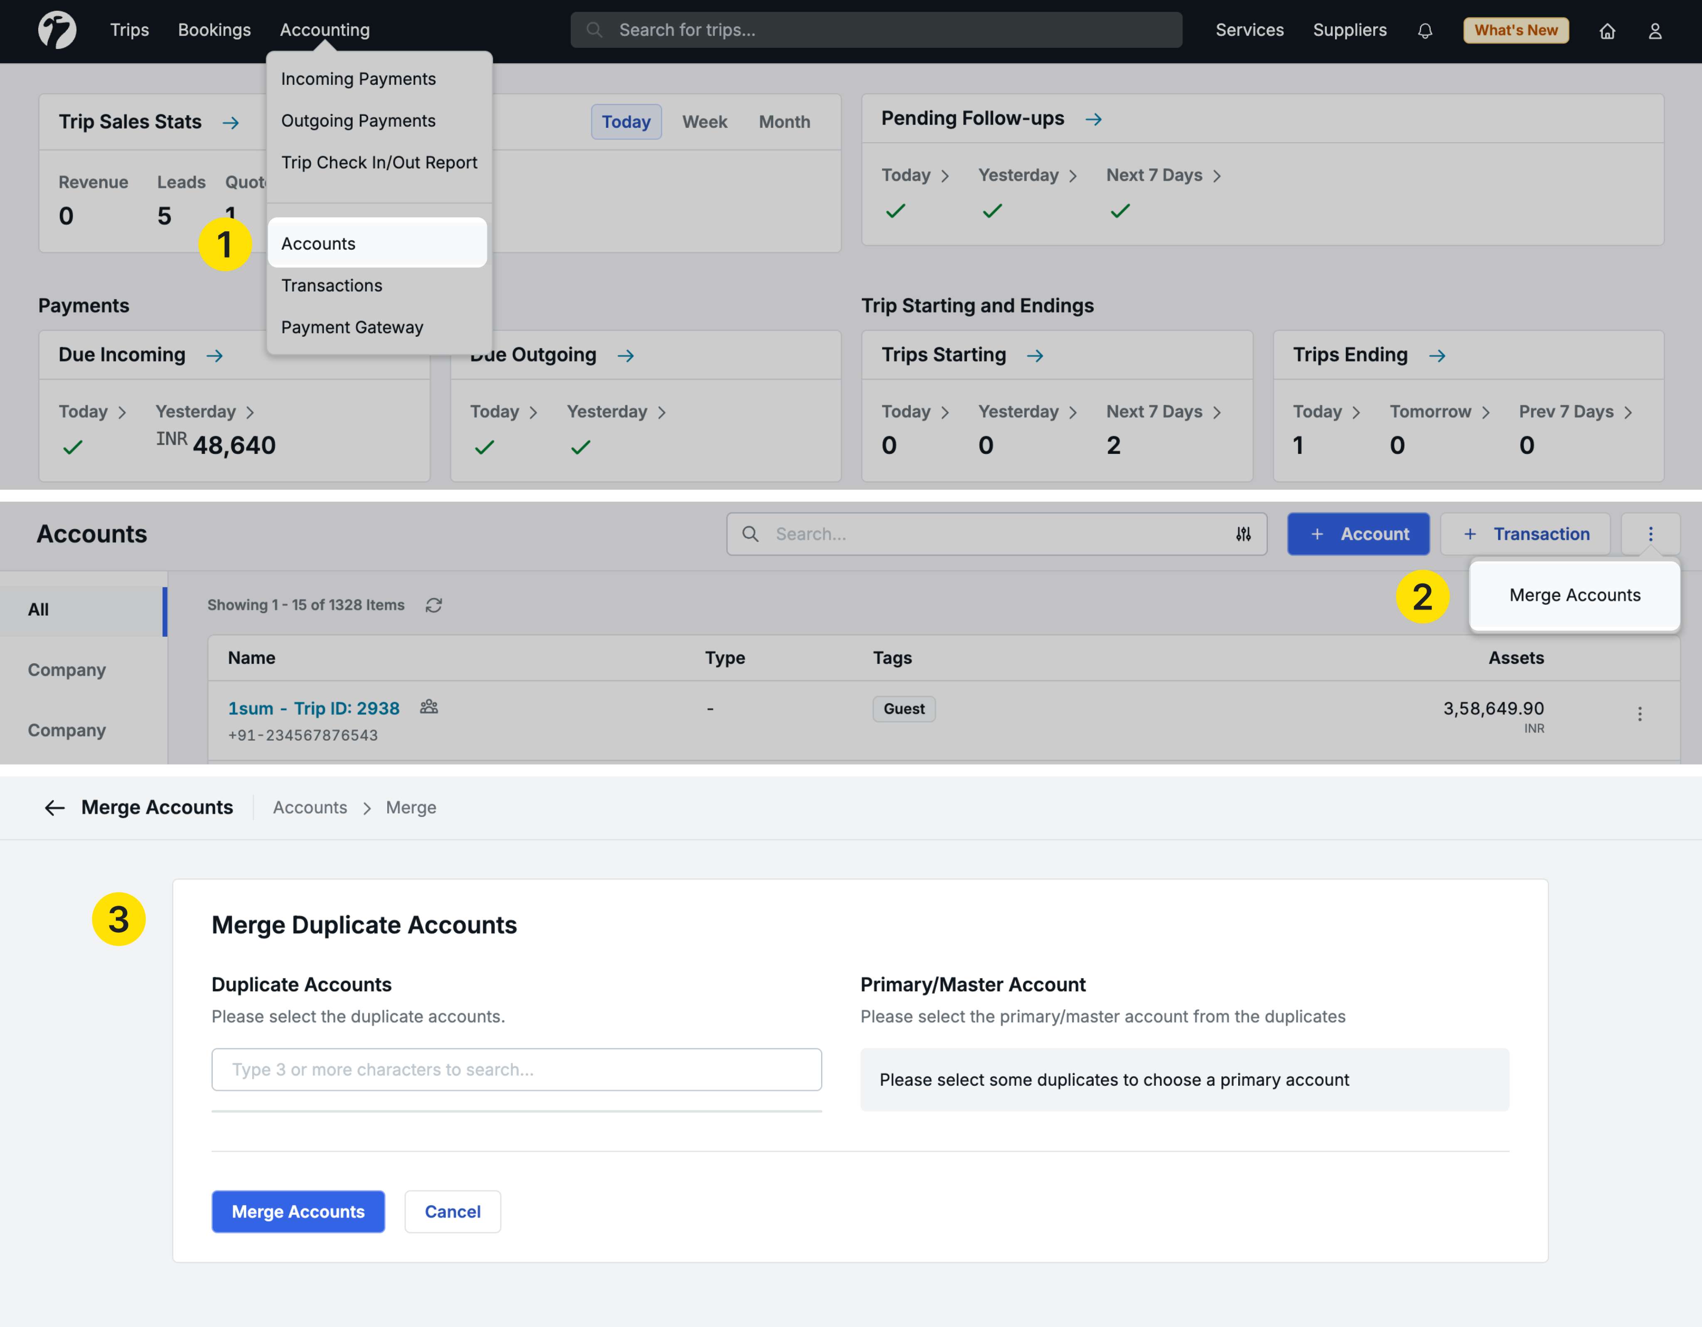Click the search filter sliders icon
The image size is (1702, 1327).
1243,534
